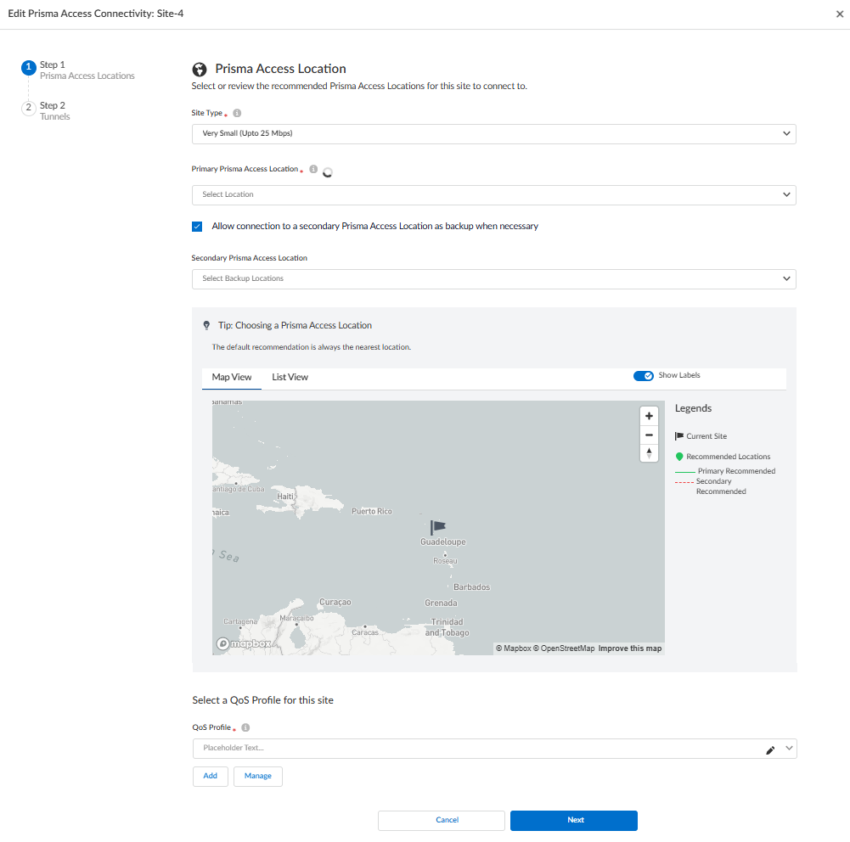Click the Next button

(574, 820)
